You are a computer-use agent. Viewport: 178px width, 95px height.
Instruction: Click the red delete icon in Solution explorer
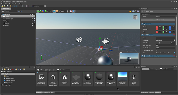[x=13, y=69]
